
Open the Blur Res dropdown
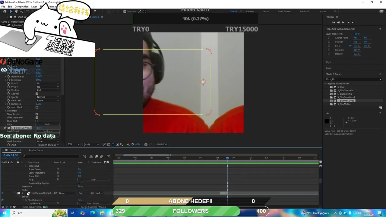[48, 90]
